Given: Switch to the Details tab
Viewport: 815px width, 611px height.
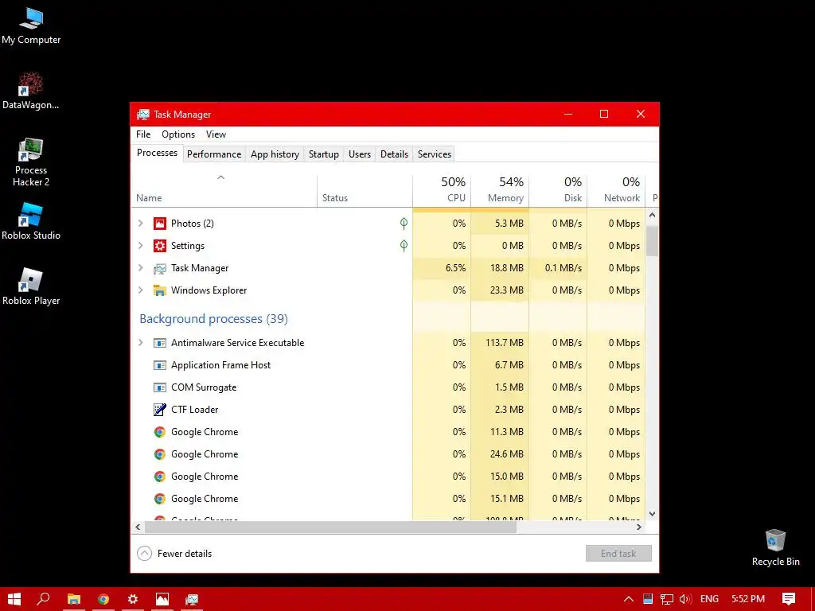Looking at the screenshot, I should point(394,154).
